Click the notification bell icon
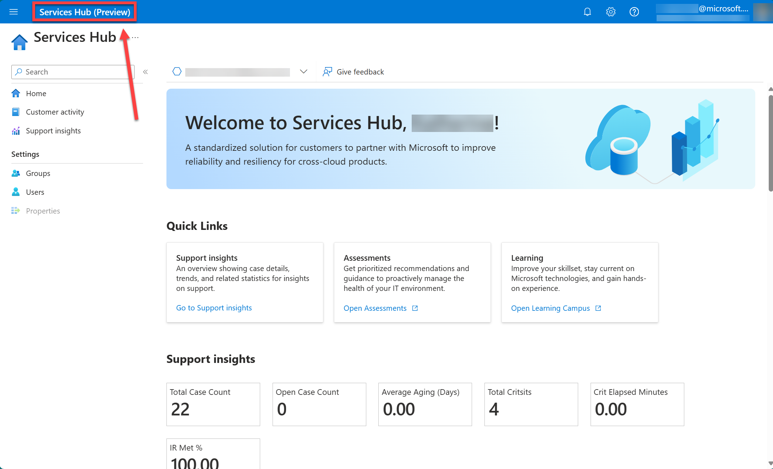Image resolution: width=773 pixels, height=469 pixels. pyautogui.click(x=587, y=11)
